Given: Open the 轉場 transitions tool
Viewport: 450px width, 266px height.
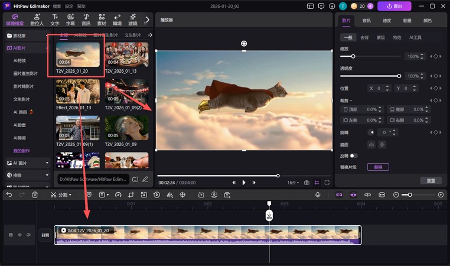Looking at the screenshot, I should tap(117, 20).
